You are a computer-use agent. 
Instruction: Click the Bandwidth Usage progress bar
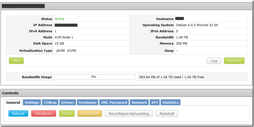click(x=95, y=77)
